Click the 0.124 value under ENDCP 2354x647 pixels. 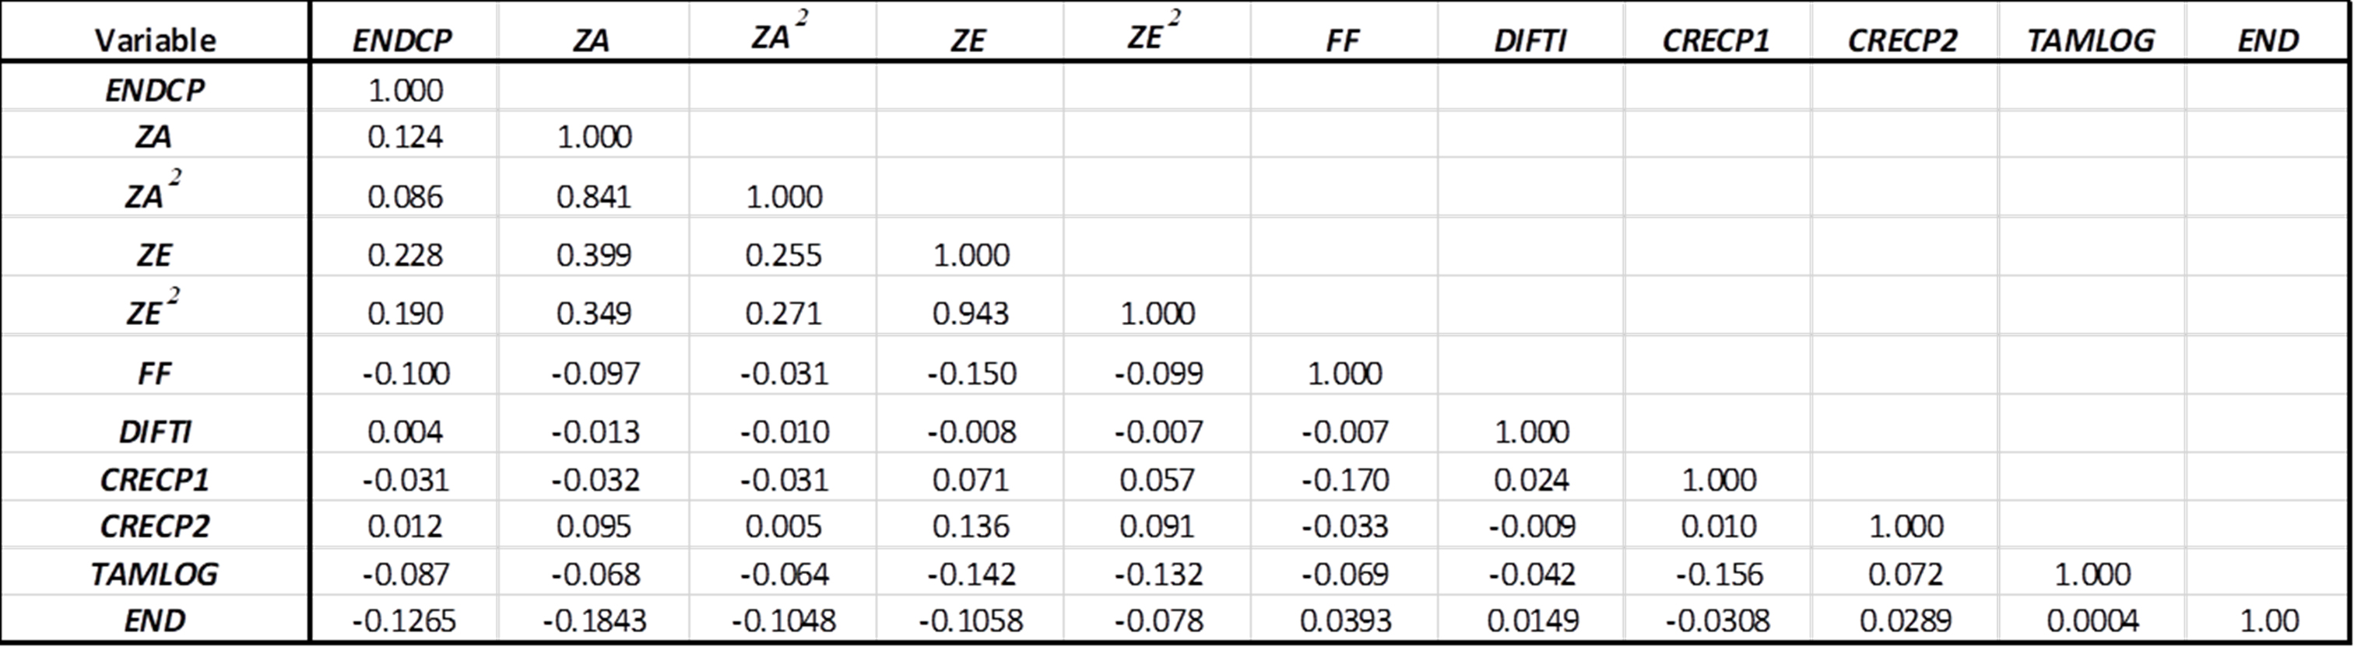[x=405, y=137]
